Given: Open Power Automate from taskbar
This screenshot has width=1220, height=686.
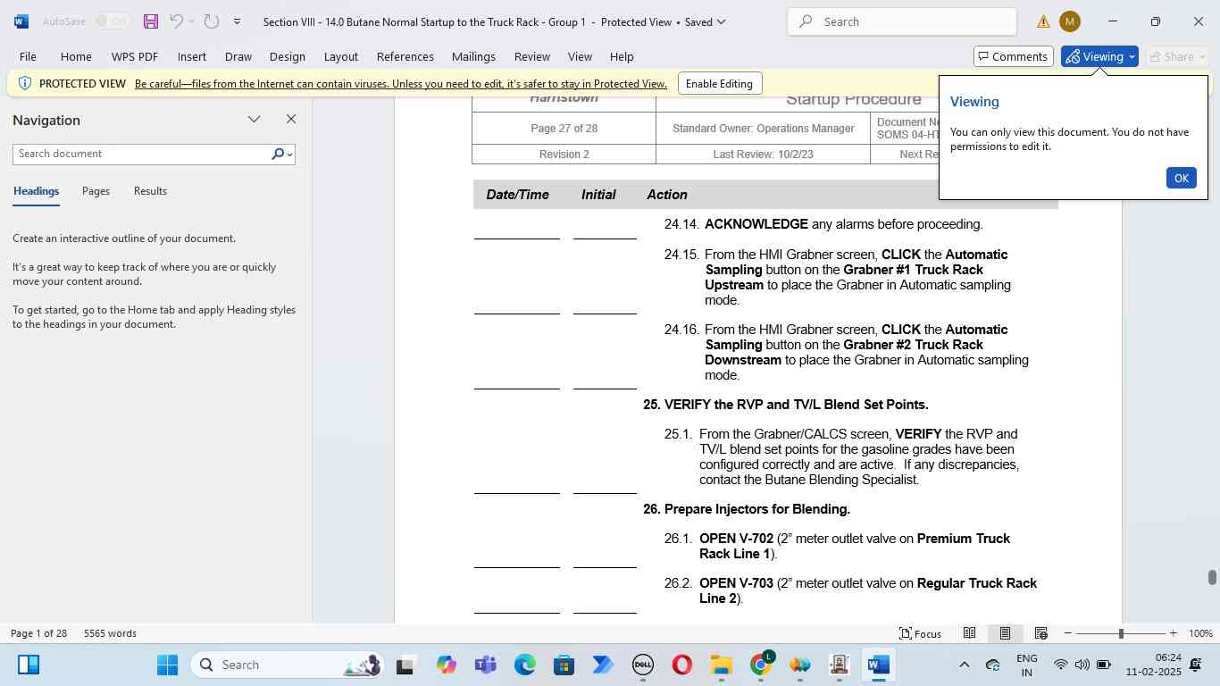Looking at the screenshot, I should tap(603, 665).
